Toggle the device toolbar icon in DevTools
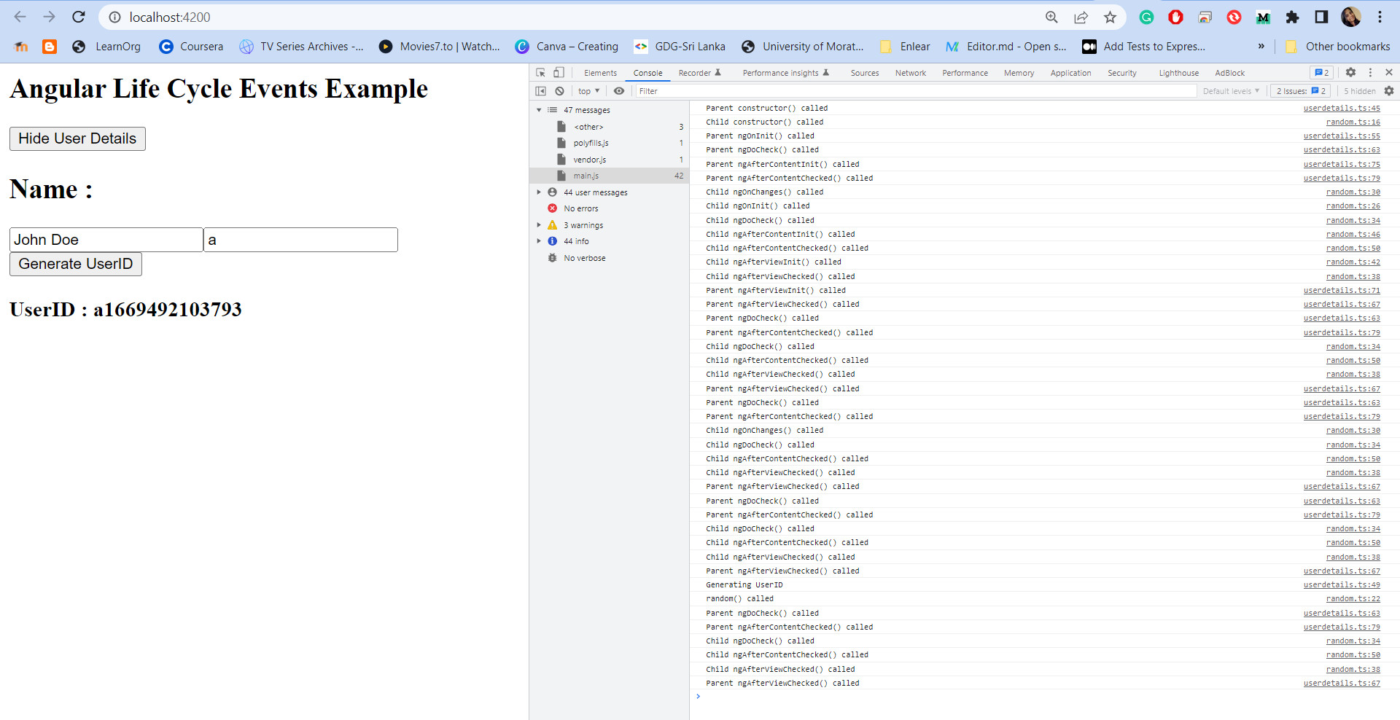Screen dimensions: 1400x720 coord(559,72)
